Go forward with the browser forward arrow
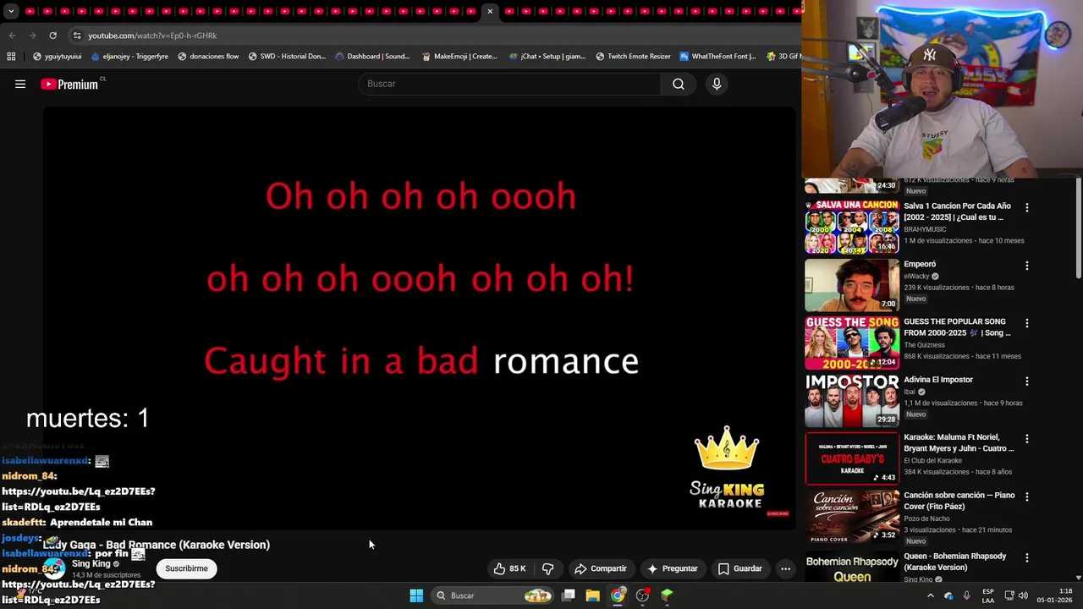1083x609 pixels. [32, 36]
